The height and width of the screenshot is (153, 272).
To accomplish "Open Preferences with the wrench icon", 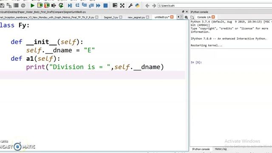I will [130, 6].
